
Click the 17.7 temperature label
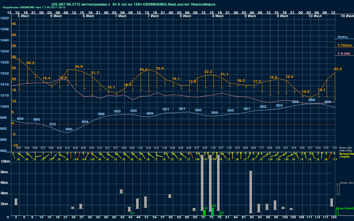point(257,82)
